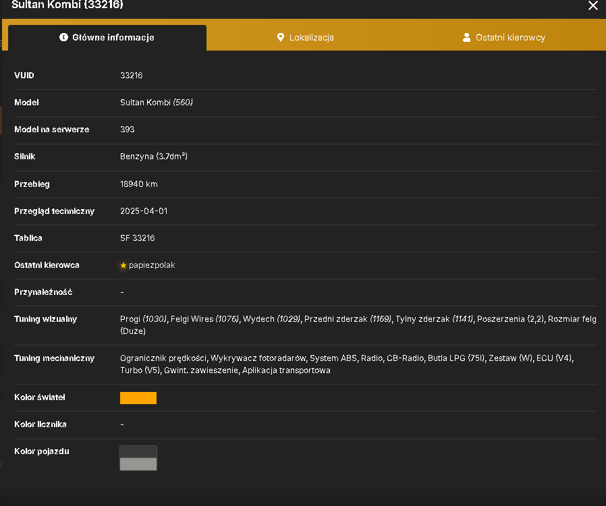606x506 pixels.
Task: Click the VUID value 33216
Action: click(132, 76)
